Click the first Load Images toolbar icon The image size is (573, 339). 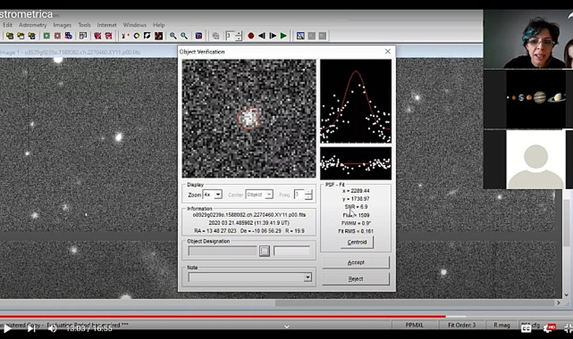(9, 36)
